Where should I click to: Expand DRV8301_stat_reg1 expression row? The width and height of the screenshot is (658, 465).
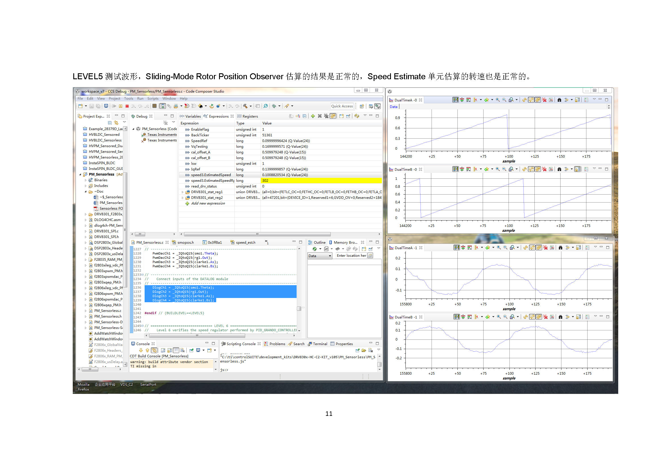pyautogui.click(x=183, y=192)
